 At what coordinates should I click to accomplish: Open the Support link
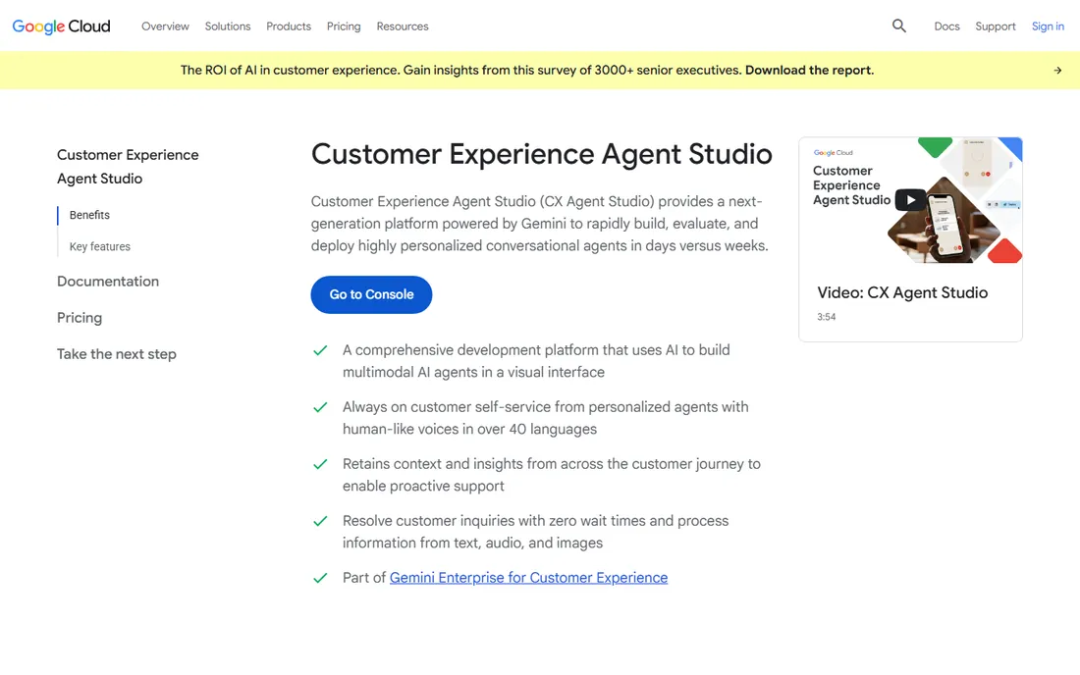[996, 26]
